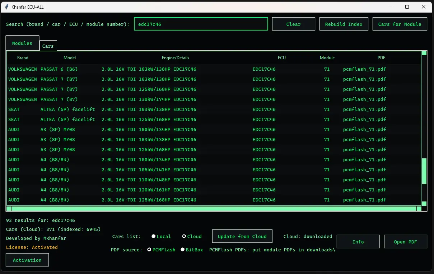
Task: Choose PCMFlash as PDF source
Action: pyautogui.click(x=149, y=249)
